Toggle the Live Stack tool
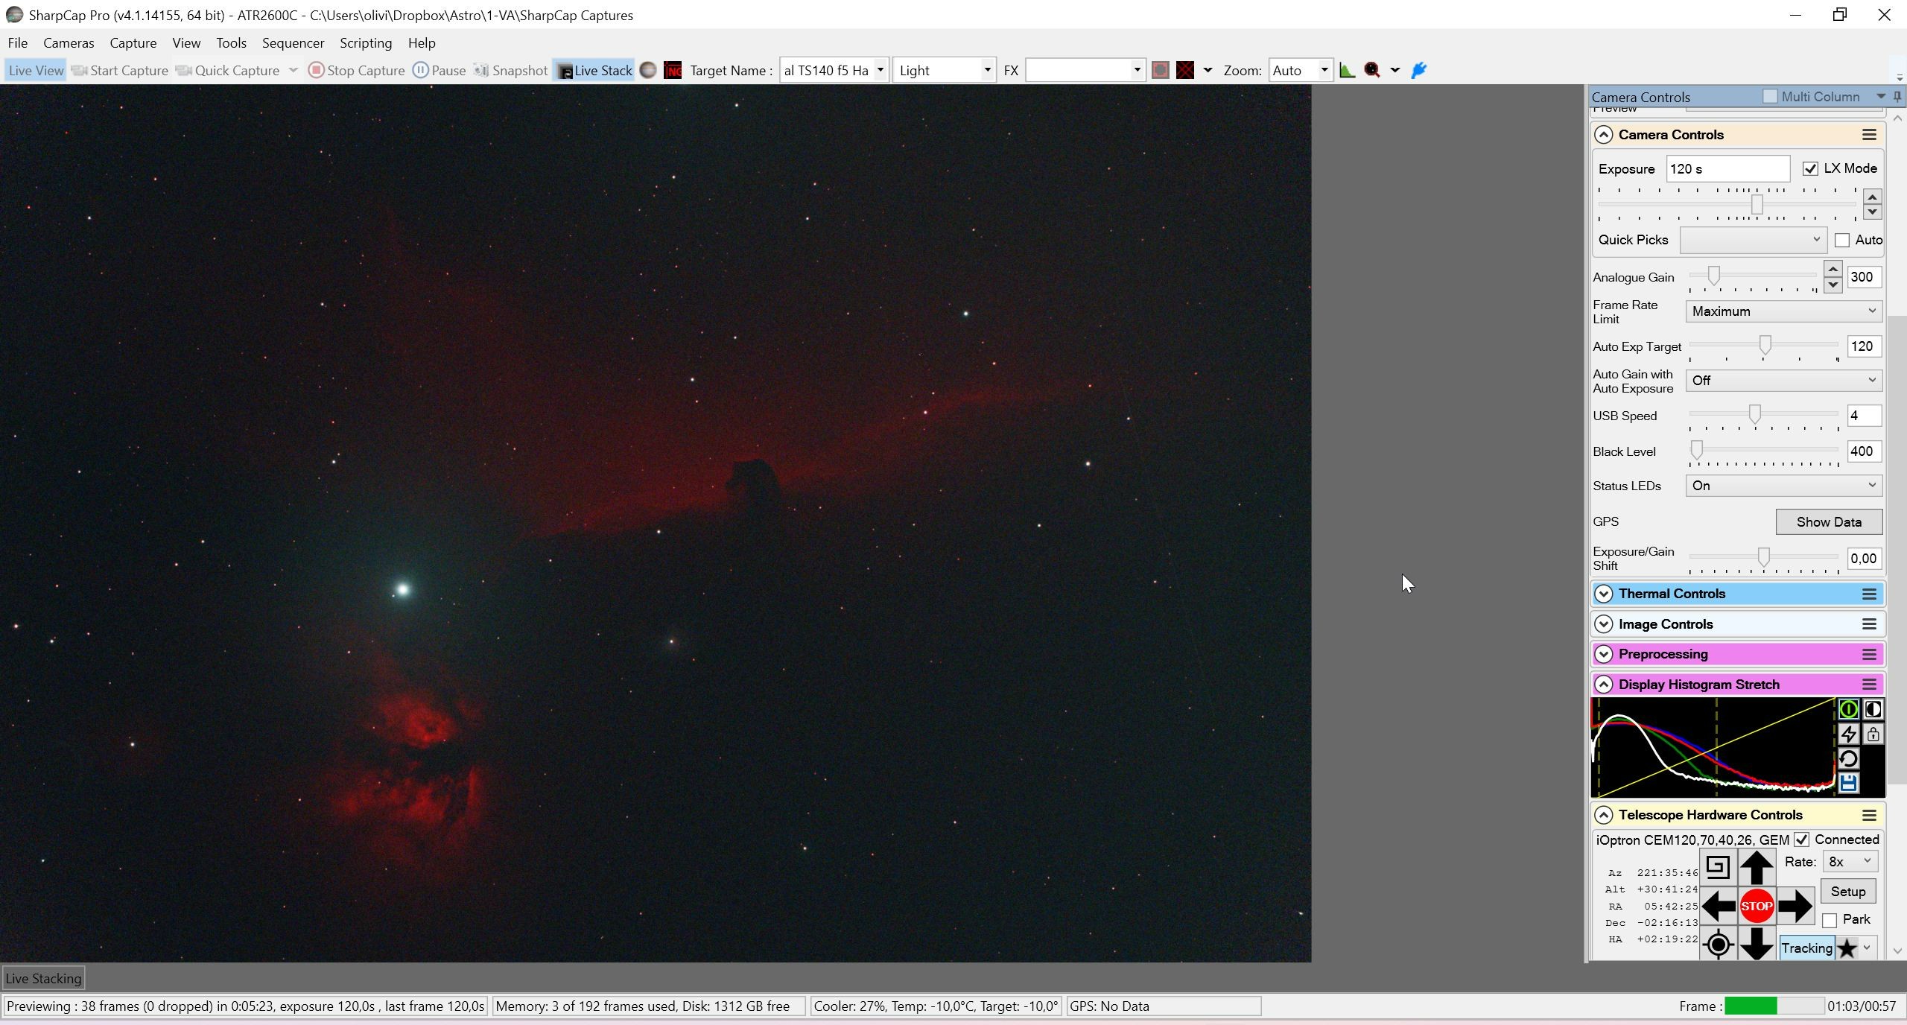 coord(594,70)
